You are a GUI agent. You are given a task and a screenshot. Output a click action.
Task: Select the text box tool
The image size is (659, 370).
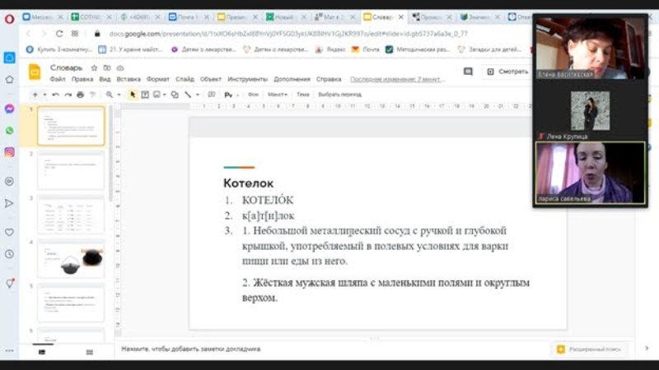(x=145, y=95)
